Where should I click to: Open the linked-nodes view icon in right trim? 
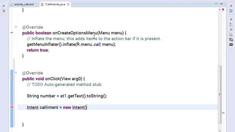(x=231, y=40)
